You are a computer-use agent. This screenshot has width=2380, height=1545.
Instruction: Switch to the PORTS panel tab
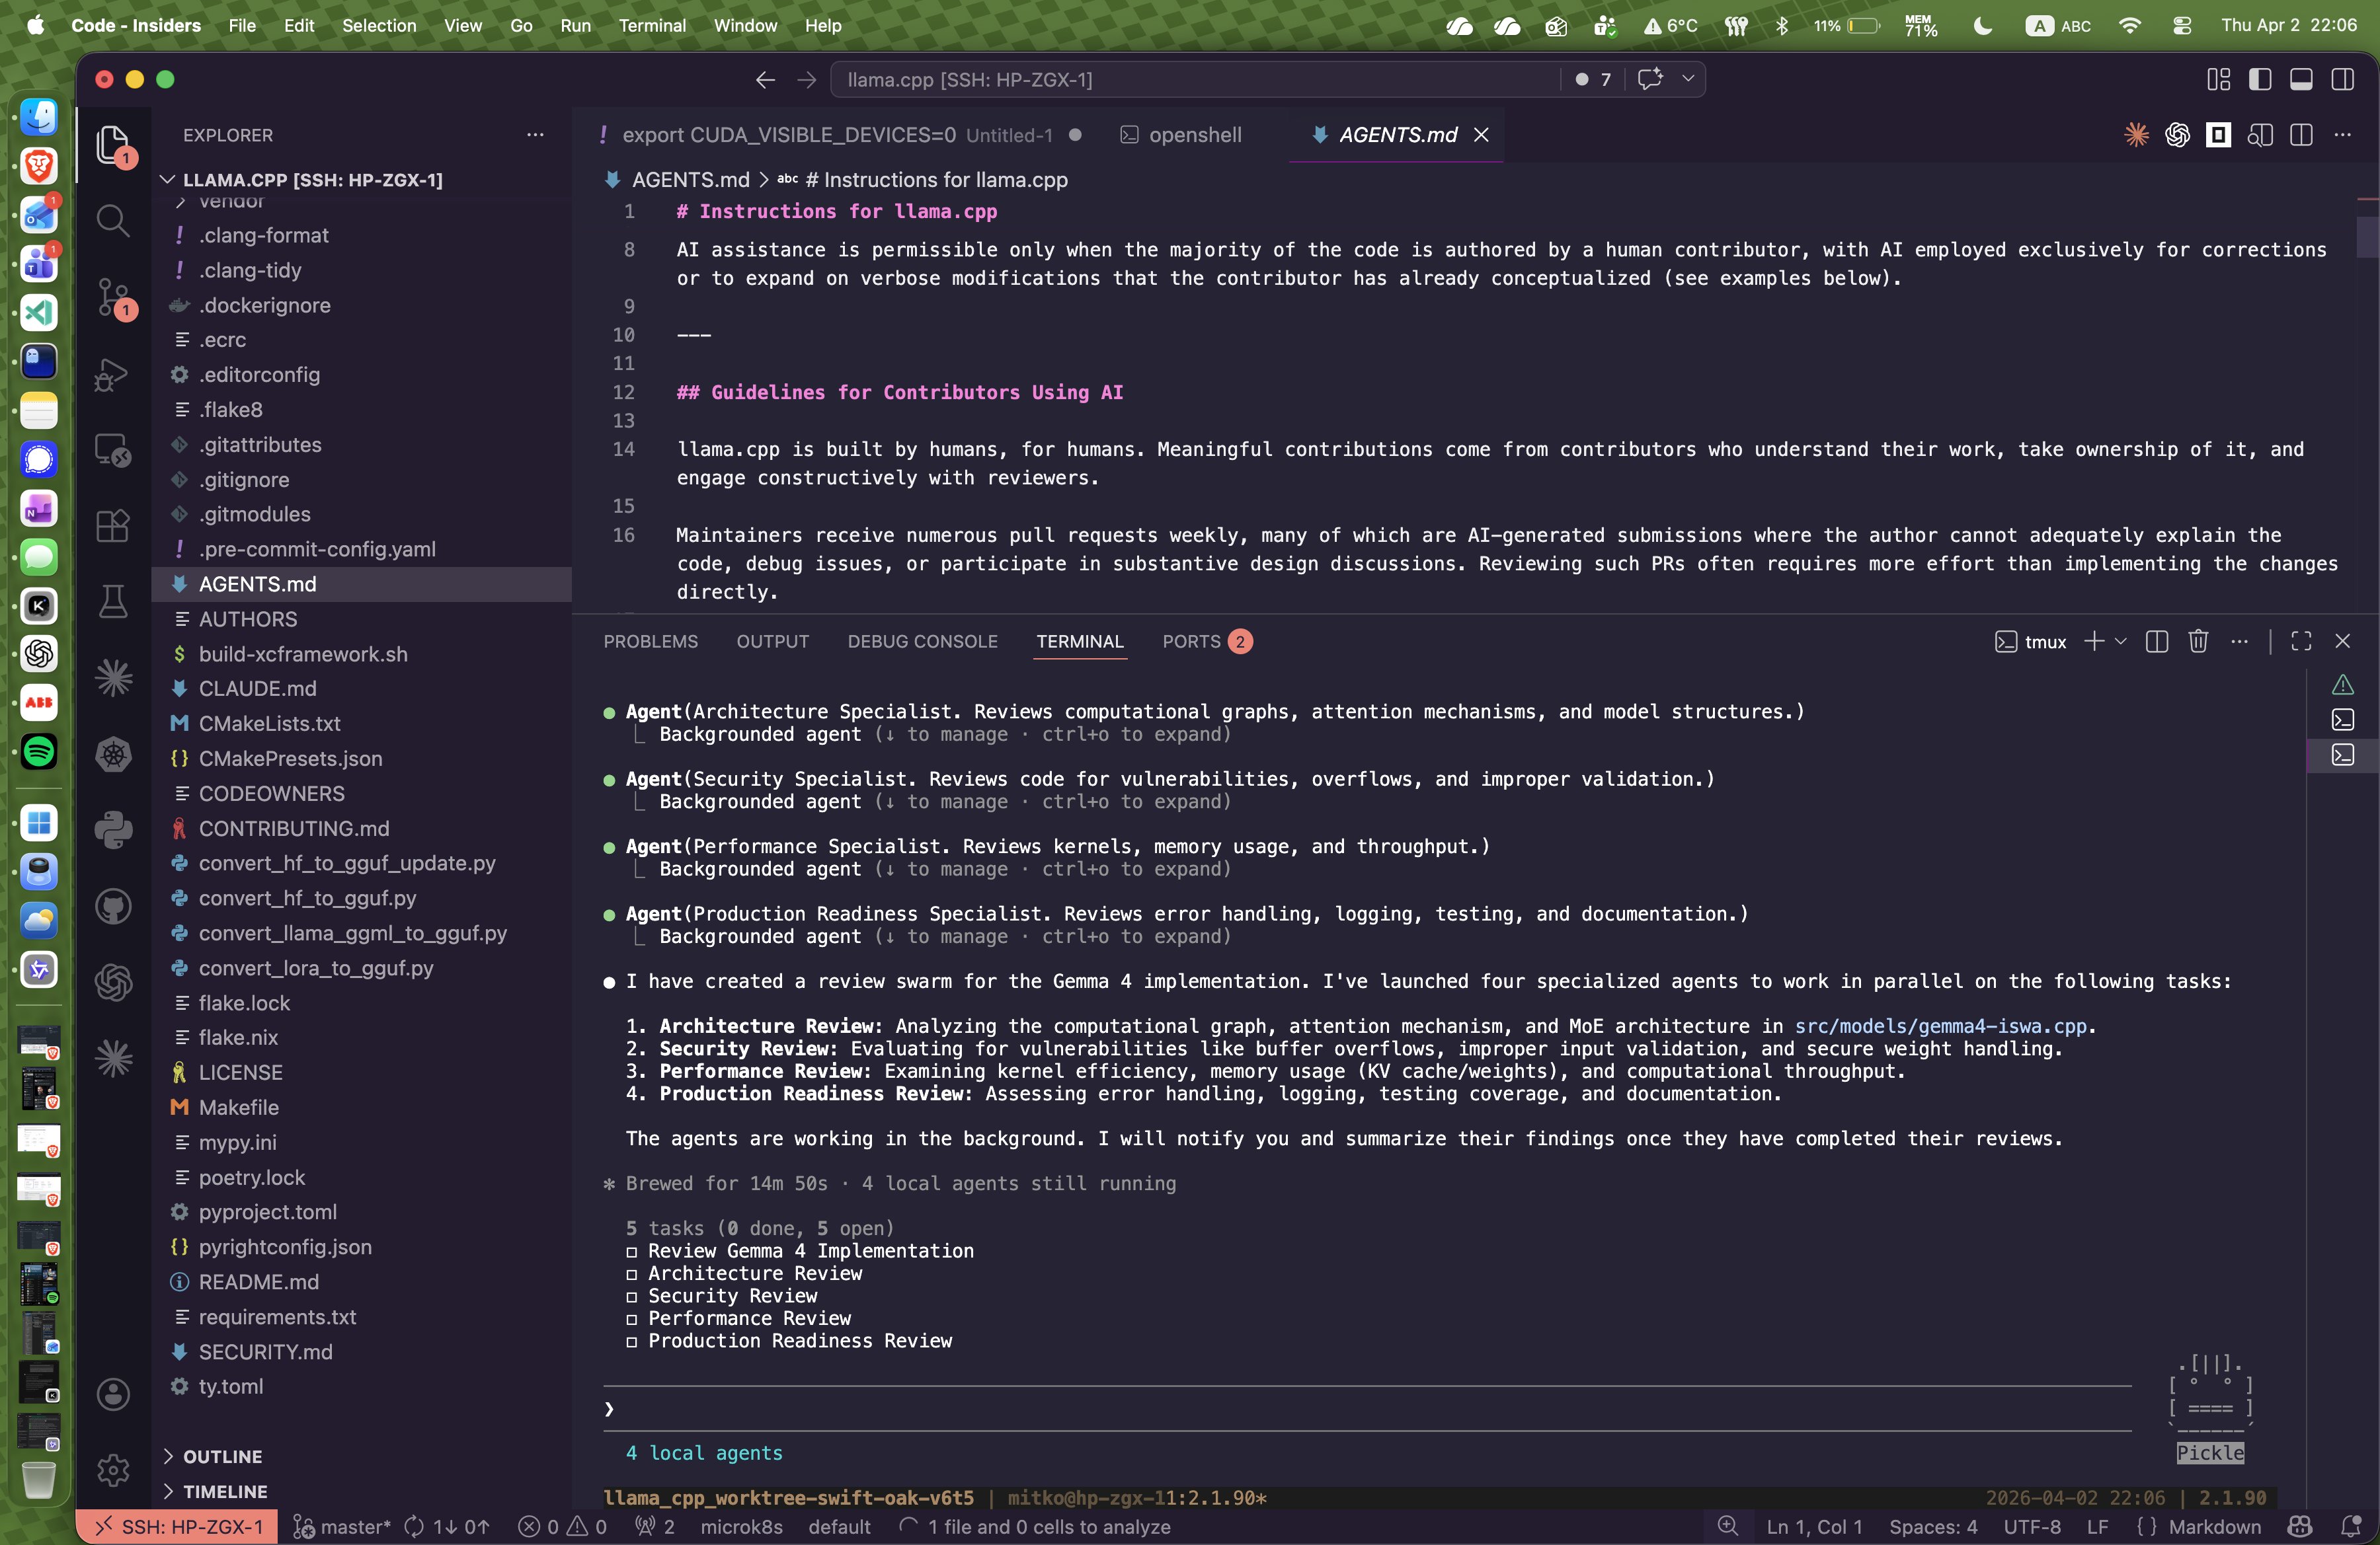point(1191,642)
